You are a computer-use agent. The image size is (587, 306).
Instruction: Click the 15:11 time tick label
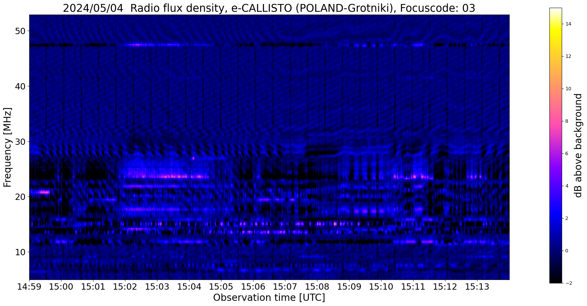(x=413, y=287)
